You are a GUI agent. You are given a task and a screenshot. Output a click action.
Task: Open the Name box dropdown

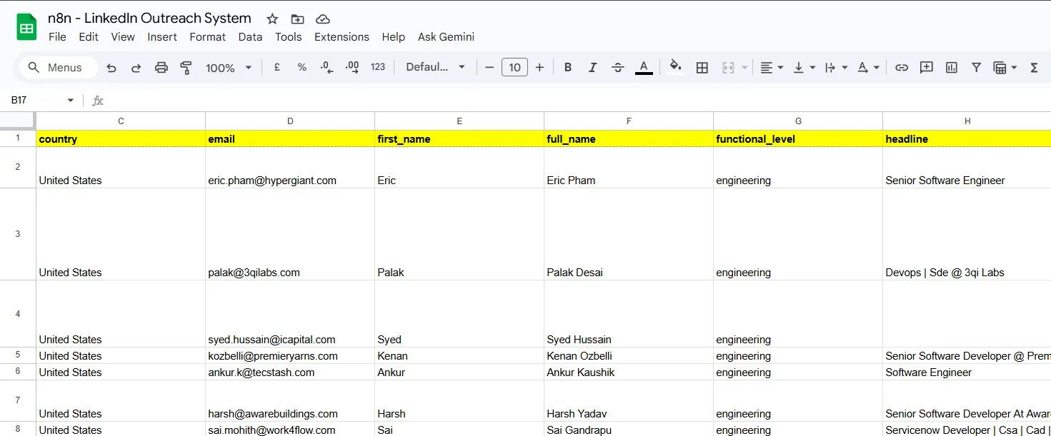tap(70, 101)
